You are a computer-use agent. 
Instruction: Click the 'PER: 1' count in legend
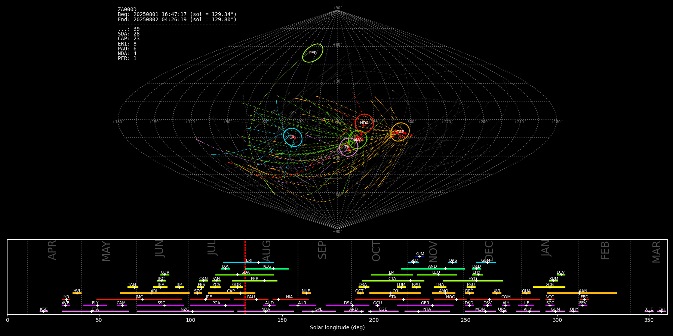(x=127, y=58)
